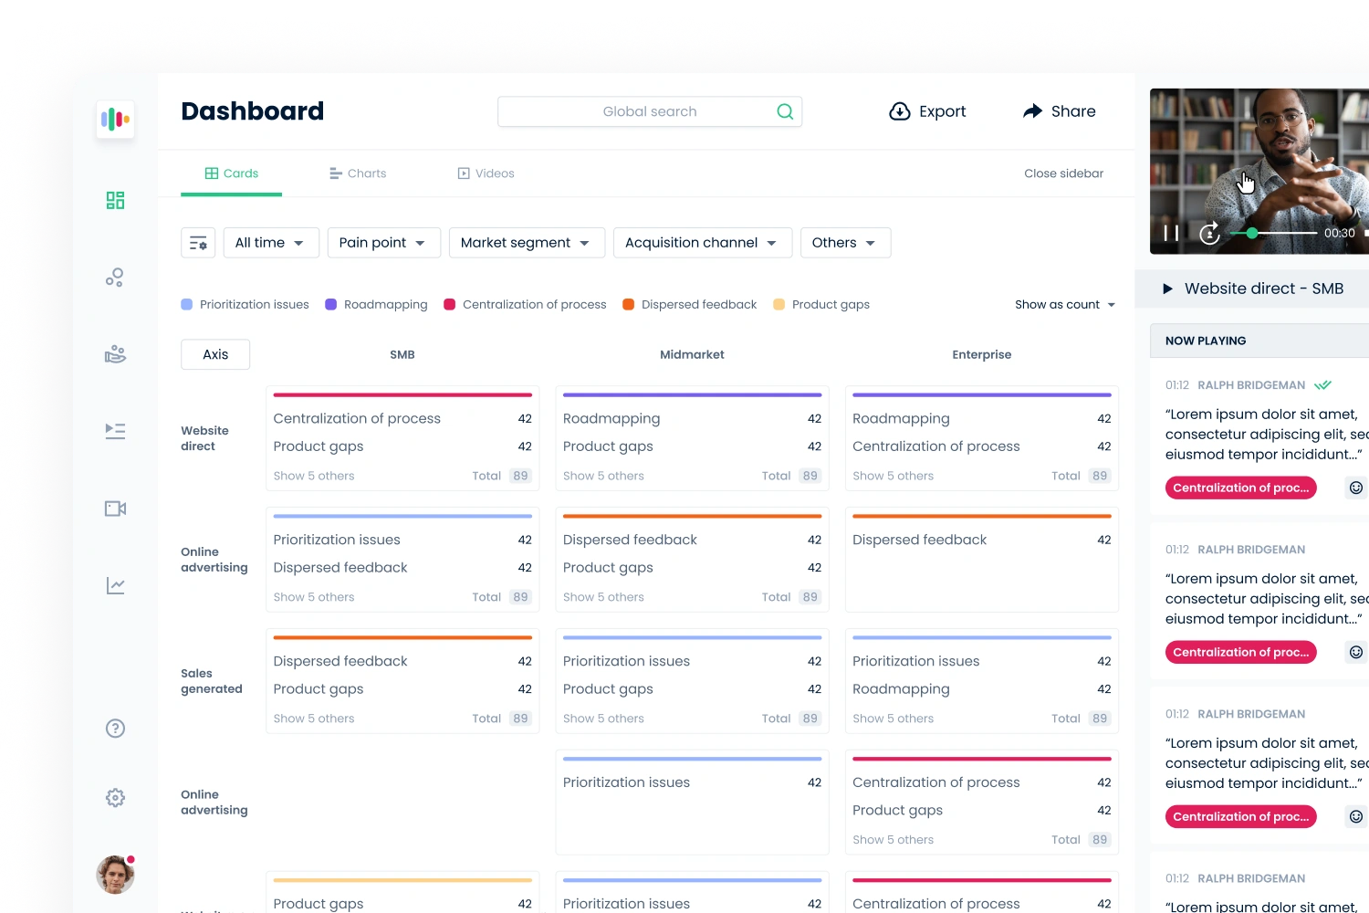The image size is (1369, 913).
Task: Select the SMB column header
Action: coord(402,354)
